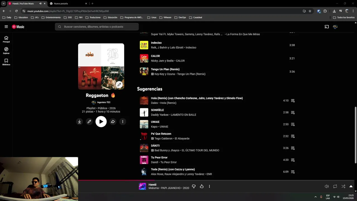Open Nicky Jam y Beéle artist link
Image resolution: width=357 pixels, height=201 pixels.
(162, 61)
